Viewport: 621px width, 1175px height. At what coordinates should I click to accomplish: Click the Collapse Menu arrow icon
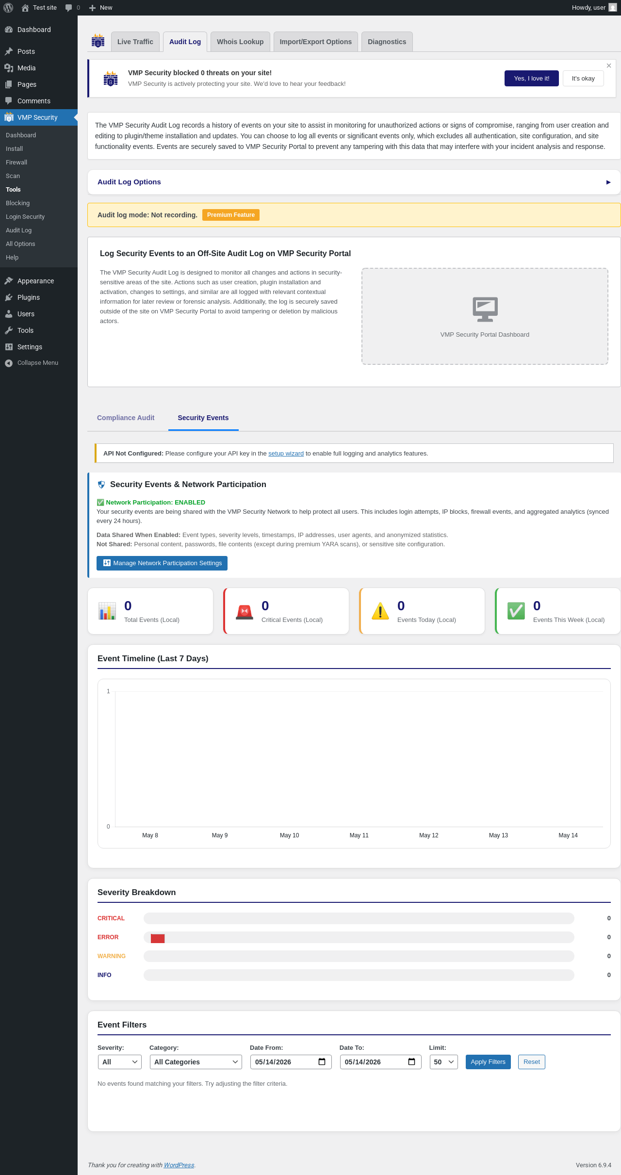[x=9, y=363]
